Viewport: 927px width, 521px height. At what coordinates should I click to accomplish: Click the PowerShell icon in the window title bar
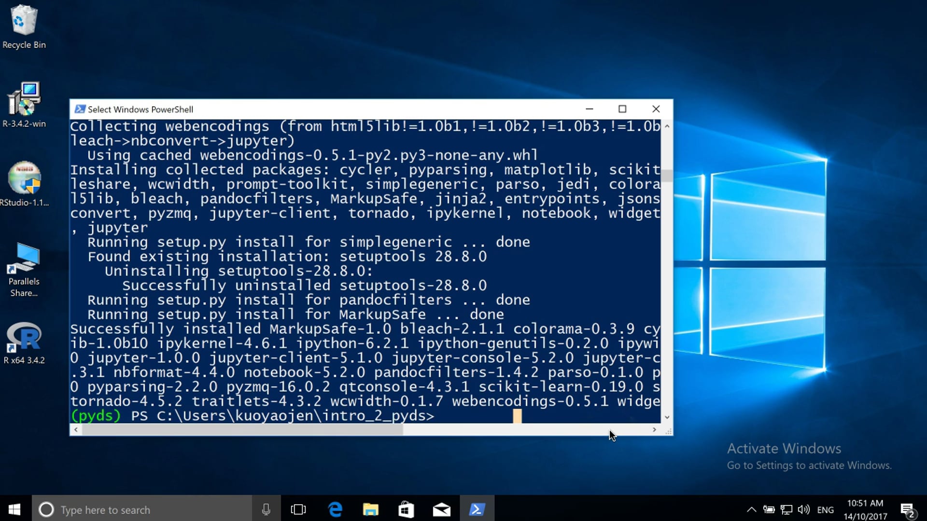80,110
